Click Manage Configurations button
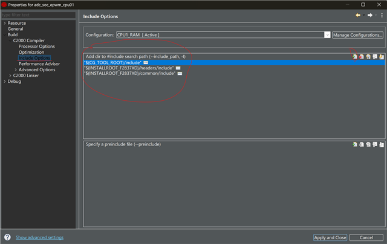The image size is (387, 244). [357, 35]
